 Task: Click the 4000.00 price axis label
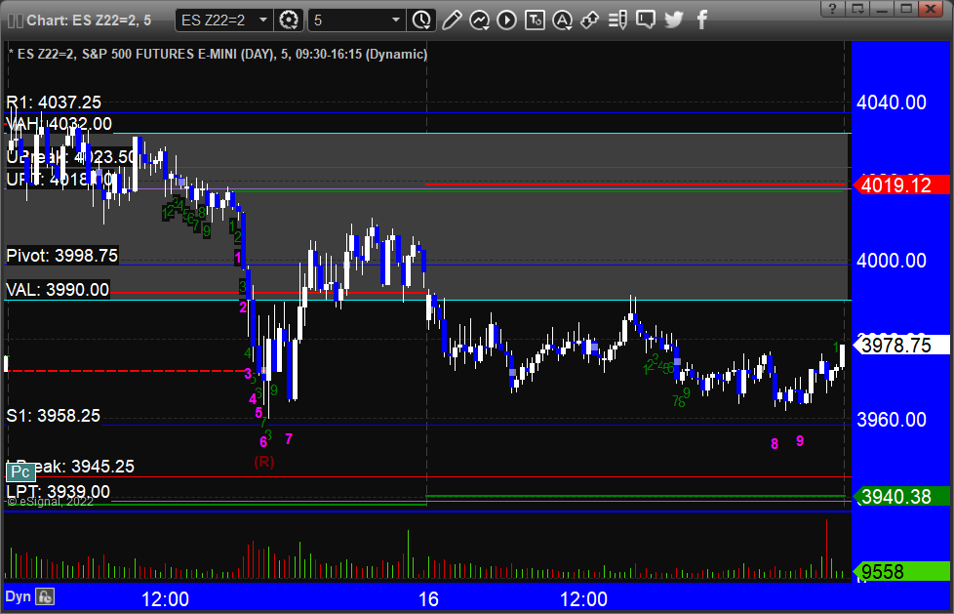(x=892, y=261)
